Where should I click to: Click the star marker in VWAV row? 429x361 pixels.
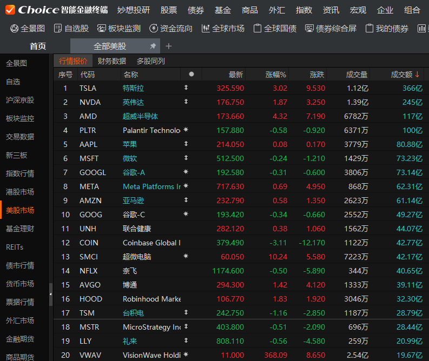[186, 355]
